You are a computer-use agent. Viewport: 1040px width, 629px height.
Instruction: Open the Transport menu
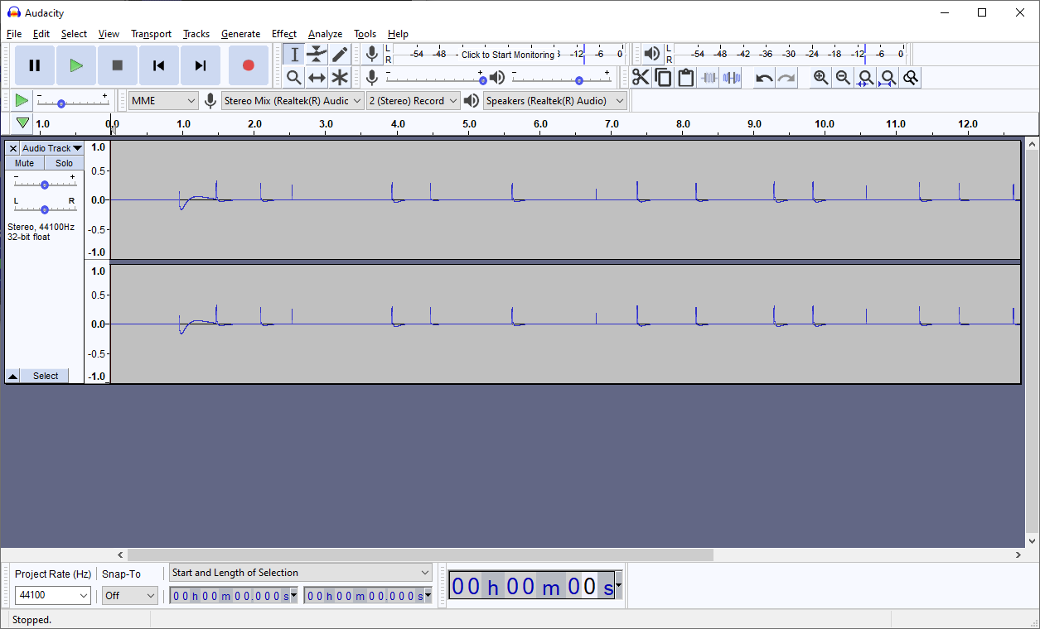(151, 34)
